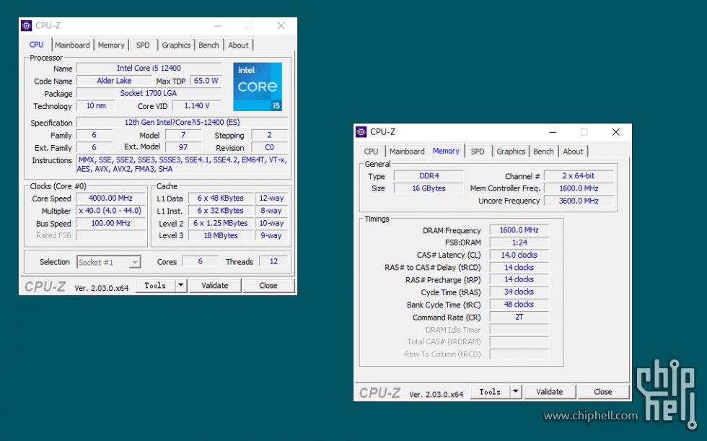This screenshot has height=441, width=707.
Task: Click the package value 'Socket 1700 LGA'
Action: [149, 93]
